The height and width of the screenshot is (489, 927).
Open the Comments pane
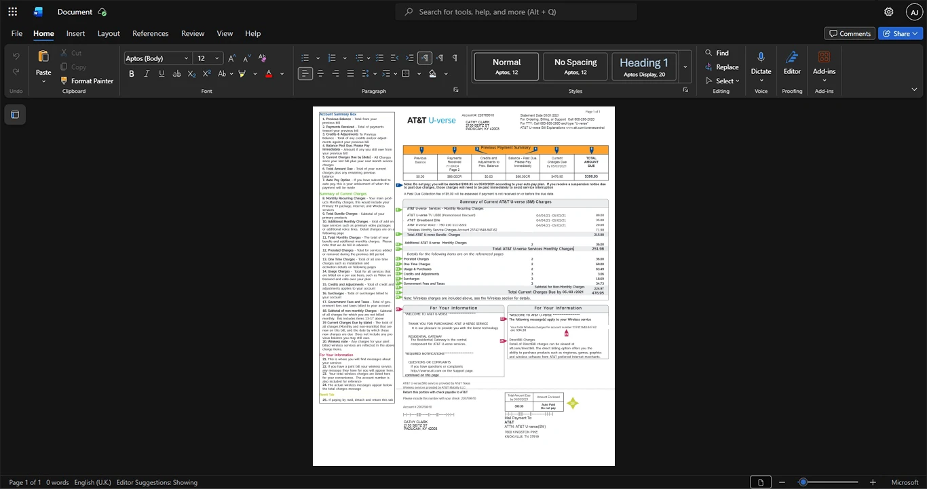tap(850, 33)
